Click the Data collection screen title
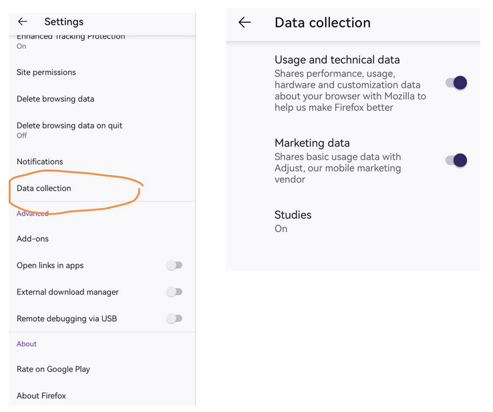 (x=323, y=23)
